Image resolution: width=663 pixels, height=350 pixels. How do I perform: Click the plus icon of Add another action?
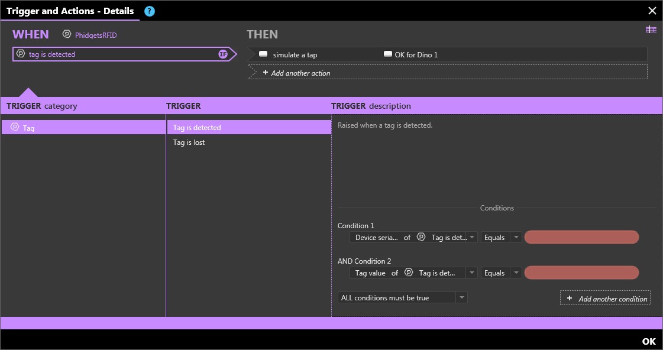click(265, 73)
